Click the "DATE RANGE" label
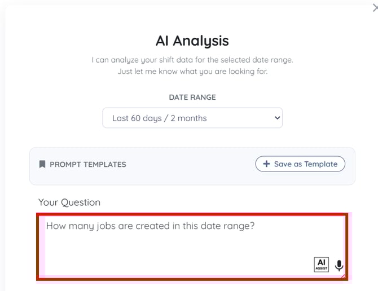This screenshot has height=291, width=378. pyautogui.click(x=192, y=97)
